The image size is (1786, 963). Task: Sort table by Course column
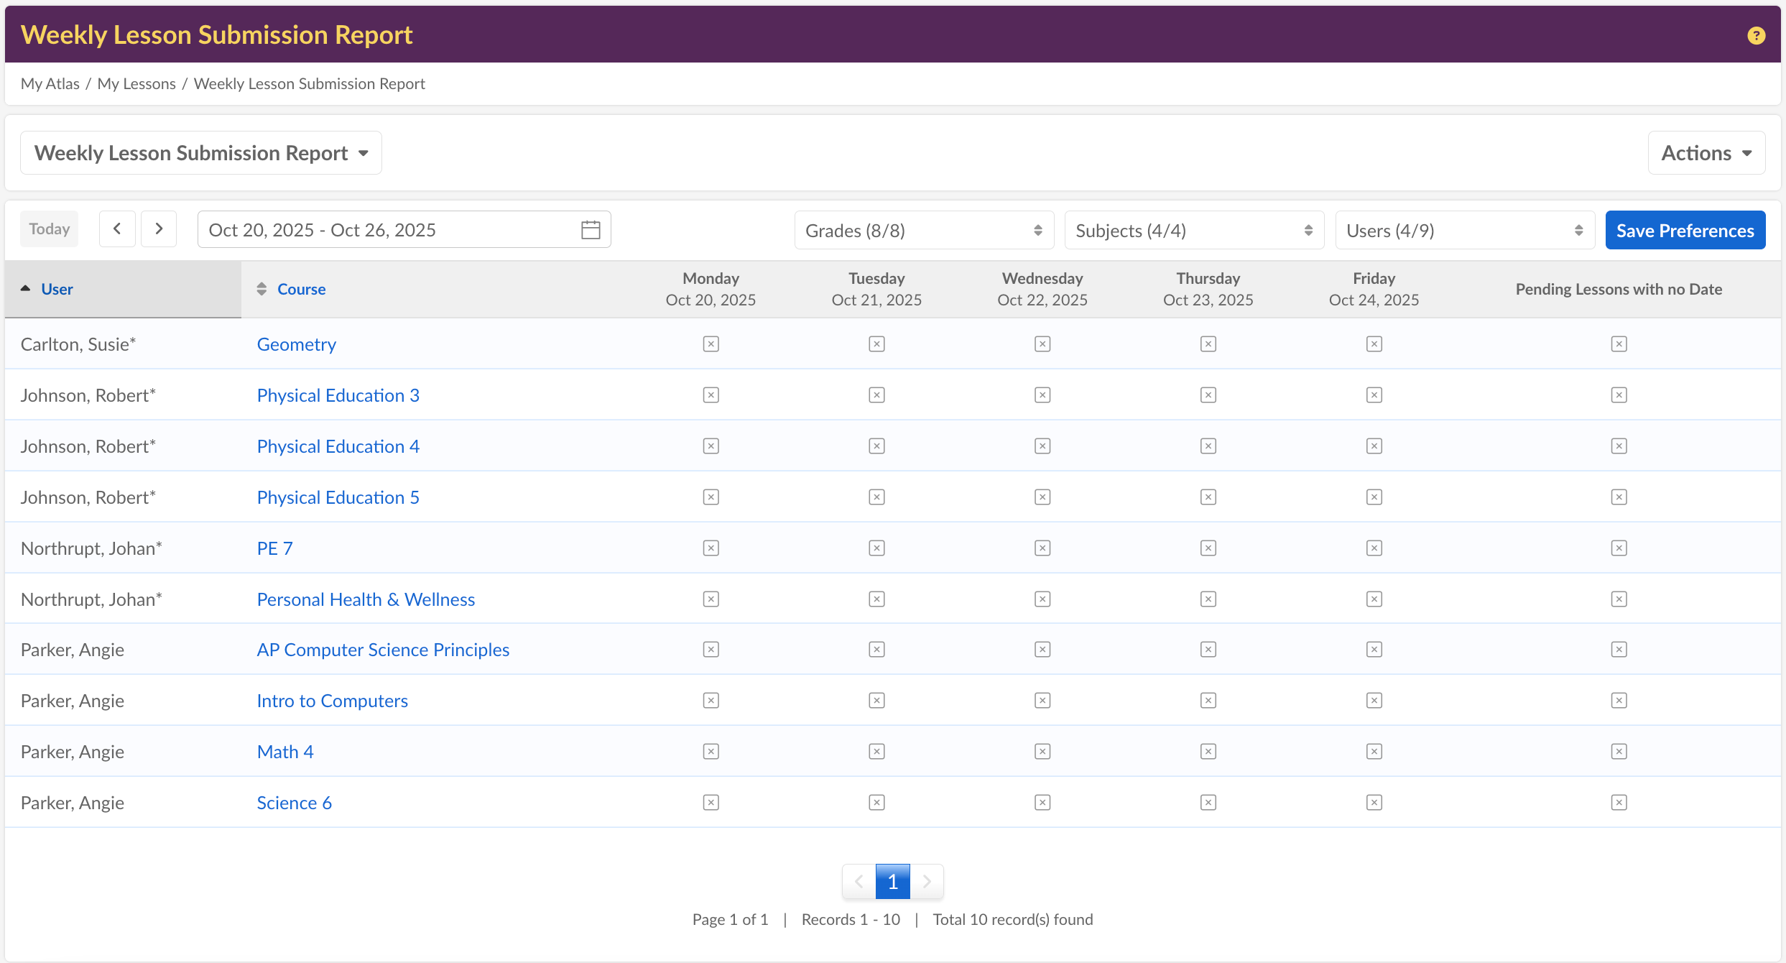301,289
